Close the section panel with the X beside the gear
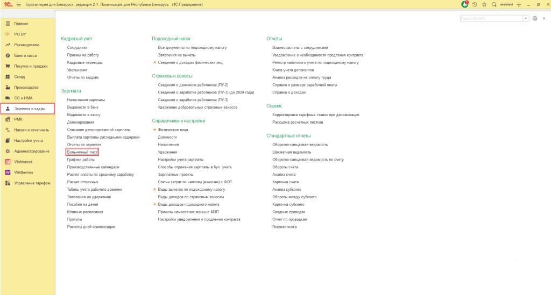 click(x=543, y=18)
